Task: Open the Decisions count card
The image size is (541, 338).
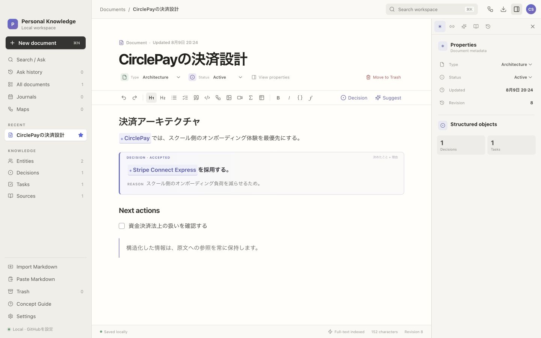Action: (461, 145)
